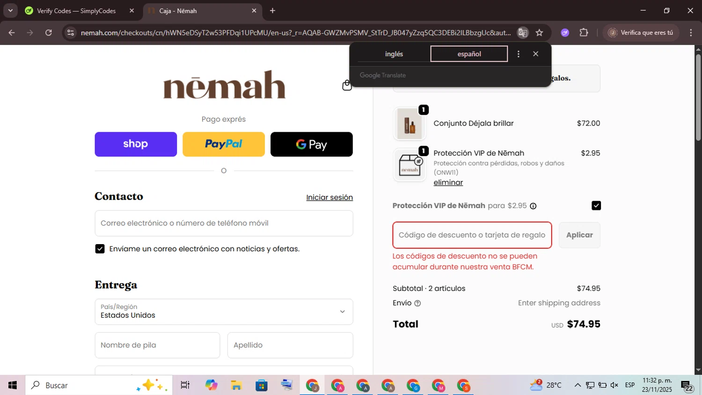Click the scrollbar down arrow
This screenshot has width=702, height=395.
[x=698, y=371]
